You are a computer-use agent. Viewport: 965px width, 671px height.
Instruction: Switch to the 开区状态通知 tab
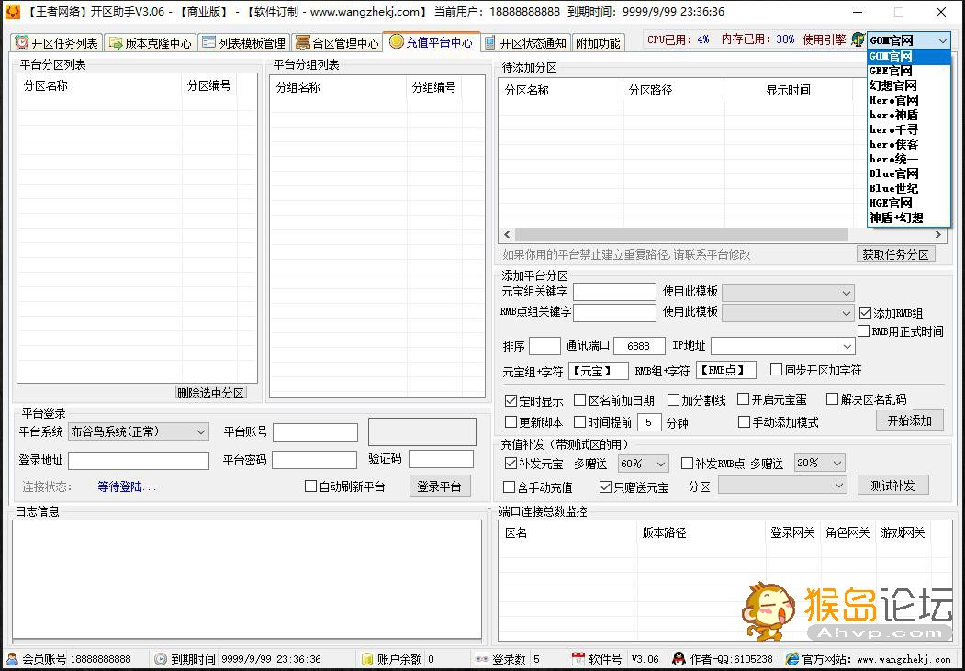526,42
